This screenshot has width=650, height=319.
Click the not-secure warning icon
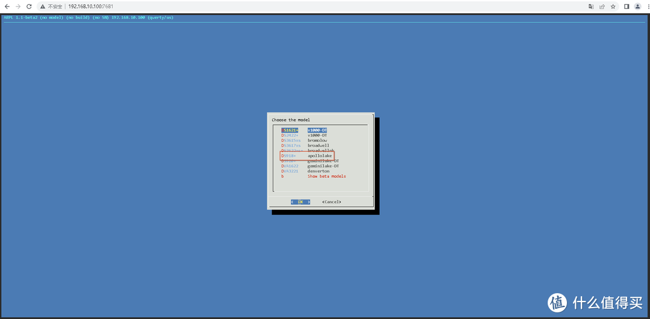click(x=43, y=7)
